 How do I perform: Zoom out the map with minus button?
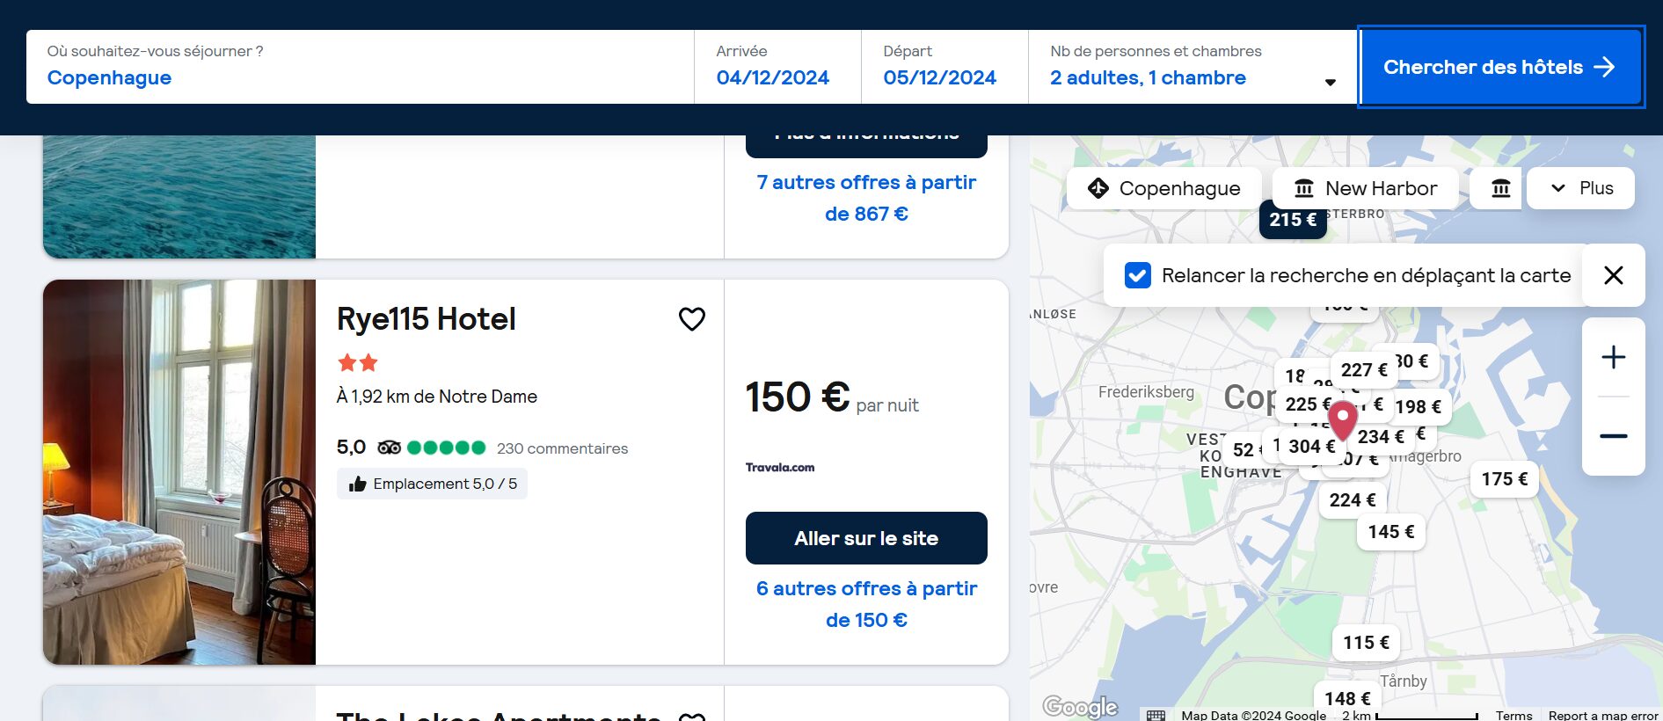tap(1613, 436)
